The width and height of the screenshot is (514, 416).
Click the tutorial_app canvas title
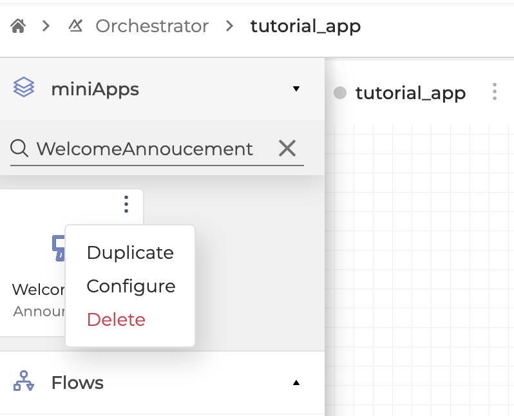click(x=410, y=93)
